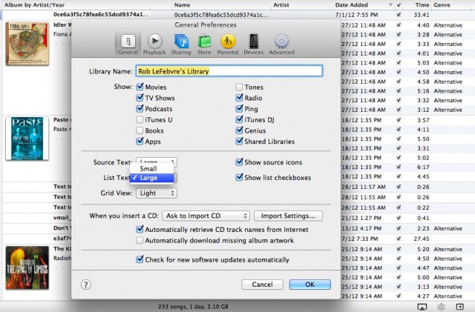Open Devices preferences
Viewport: 475px width, 312px height.
click(253, 44)
